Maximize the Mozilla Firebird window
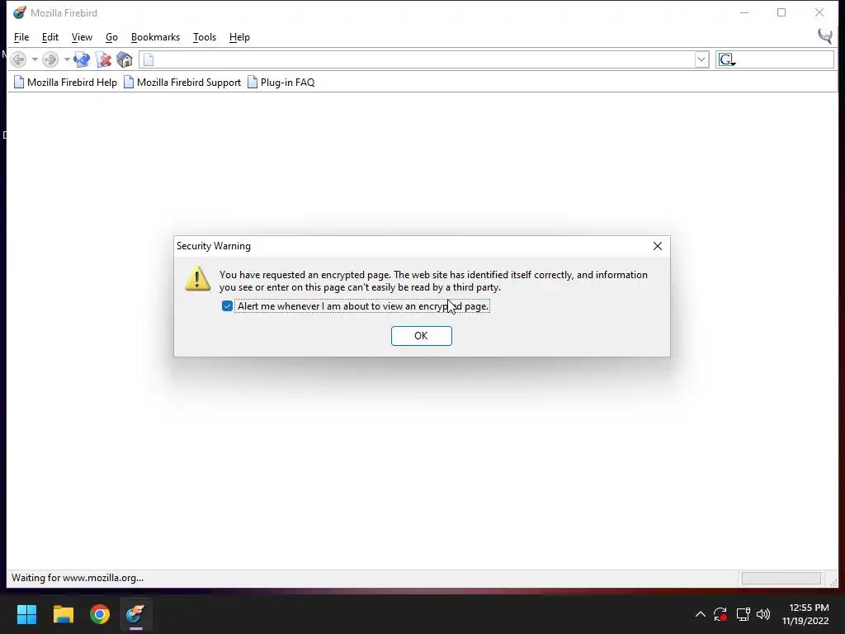845x634 pixels. [x=781, y=12]
